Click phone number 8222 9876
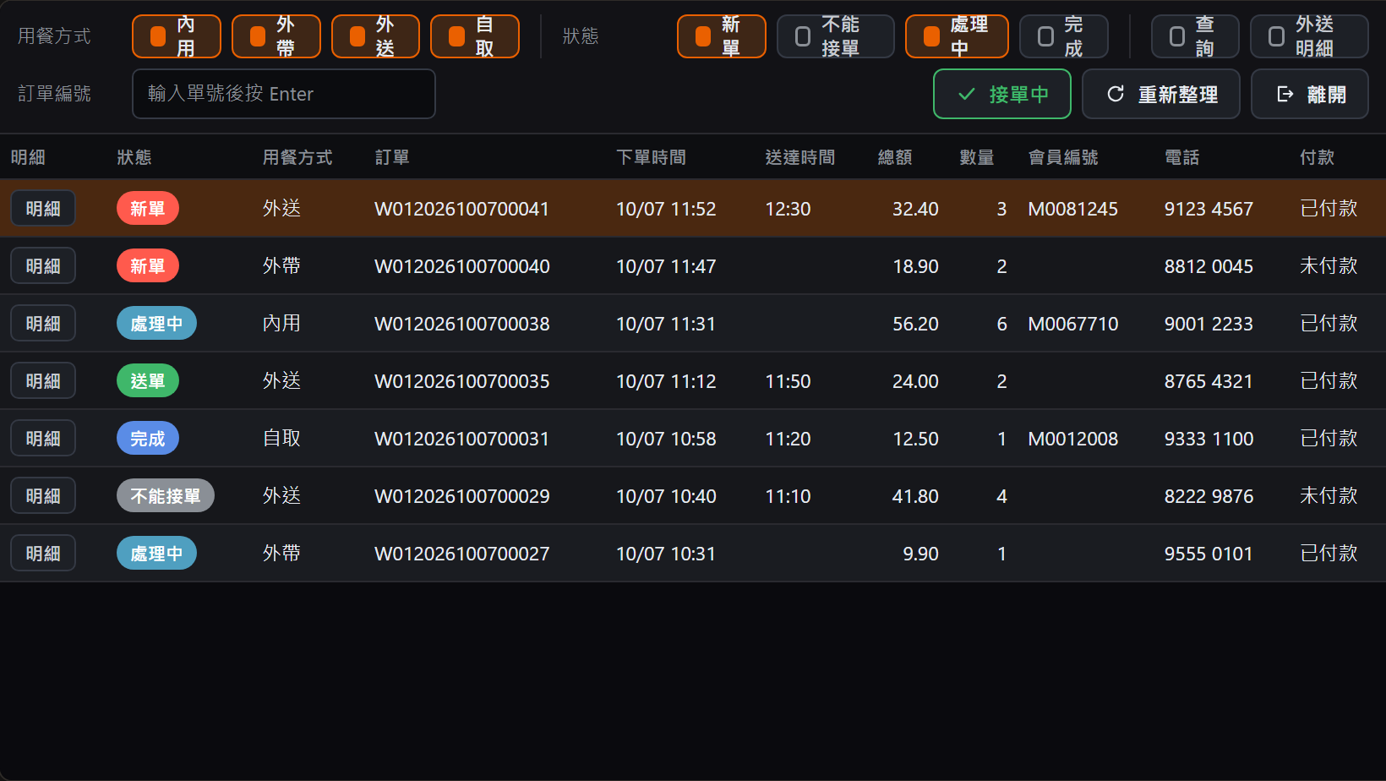Image resolution: width=1386 pixels, height=781 pixels. 1209,496
